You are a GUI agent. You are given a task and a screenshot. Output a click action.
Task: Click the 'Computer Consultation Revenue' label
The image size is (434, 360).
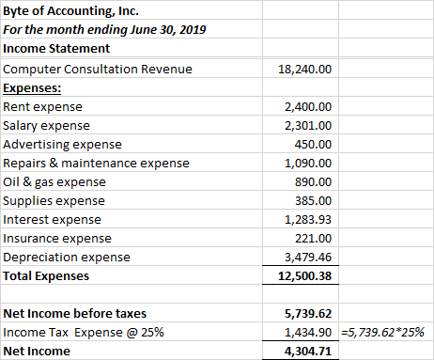(x=98, y=70)
